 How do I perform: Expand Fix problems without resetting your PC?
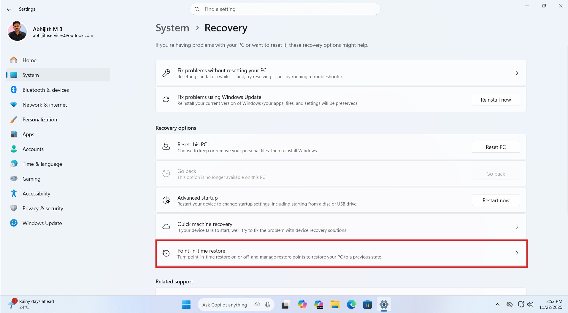[517, 73]
